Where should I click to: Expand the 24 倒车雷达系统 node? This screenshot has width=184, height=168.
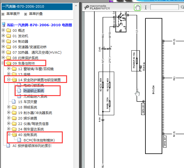pyautogui.click(x=9, y=129)
